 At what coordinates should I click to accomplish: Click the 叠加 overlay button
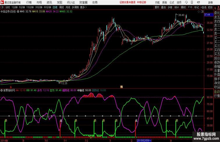click(164, 7)
